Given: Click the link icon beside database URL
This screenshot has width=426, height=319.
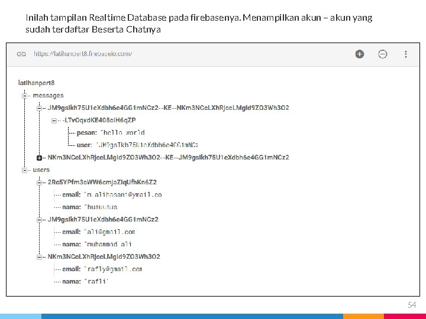Looking at the screenshot, I should tap(21, 54).
